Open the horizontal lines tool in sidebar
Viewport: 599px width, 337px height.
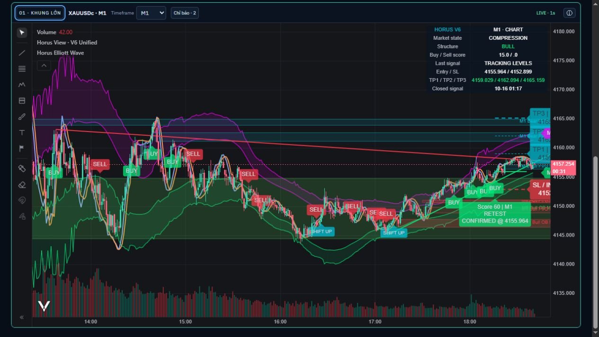pyautogui.click(x=22, y=69)
